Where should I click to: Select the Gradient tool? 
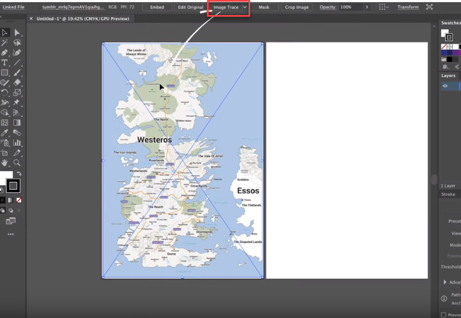point(17,122)
